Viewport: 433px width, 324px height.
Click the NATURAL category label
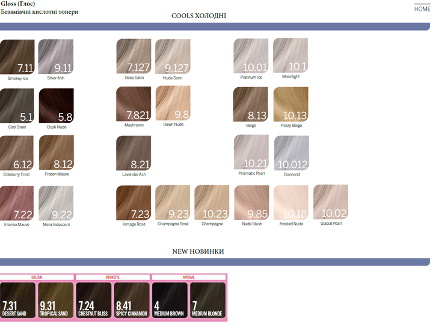[x=189, y=277]
